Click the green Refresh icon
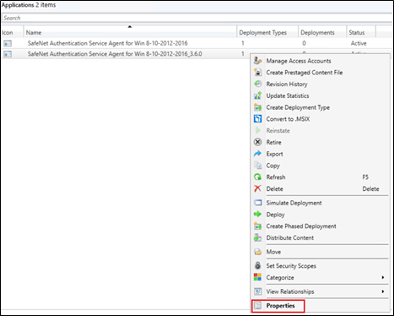Image resolution: width=394 pixels, height=316 pixels. click(x=257, y=177)
